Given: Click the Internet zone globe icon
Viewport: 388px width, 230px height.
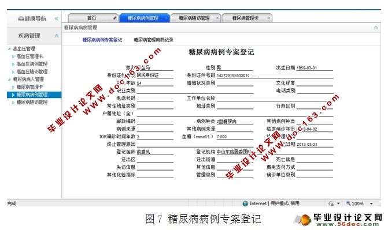Looking at the screenshot, I should click(x=245, y=203).
